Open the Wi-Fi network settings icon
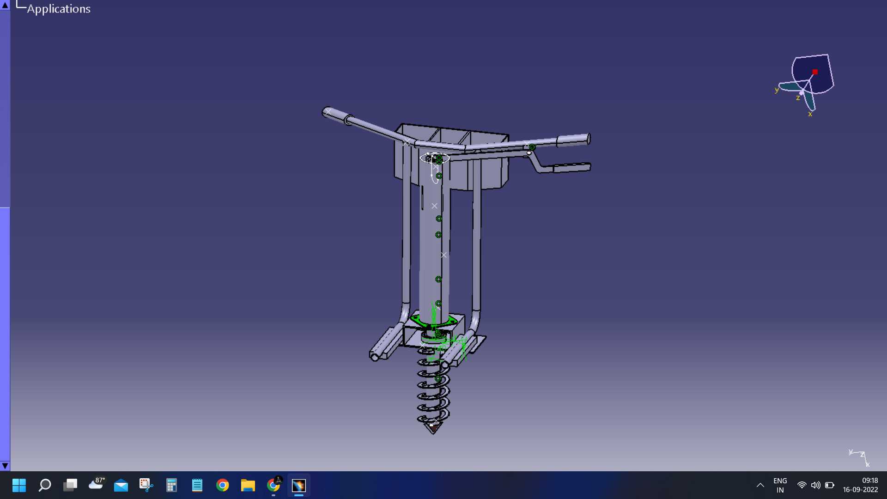The height and width of the screenshot is (499, 887). click(x=802, y=485)
